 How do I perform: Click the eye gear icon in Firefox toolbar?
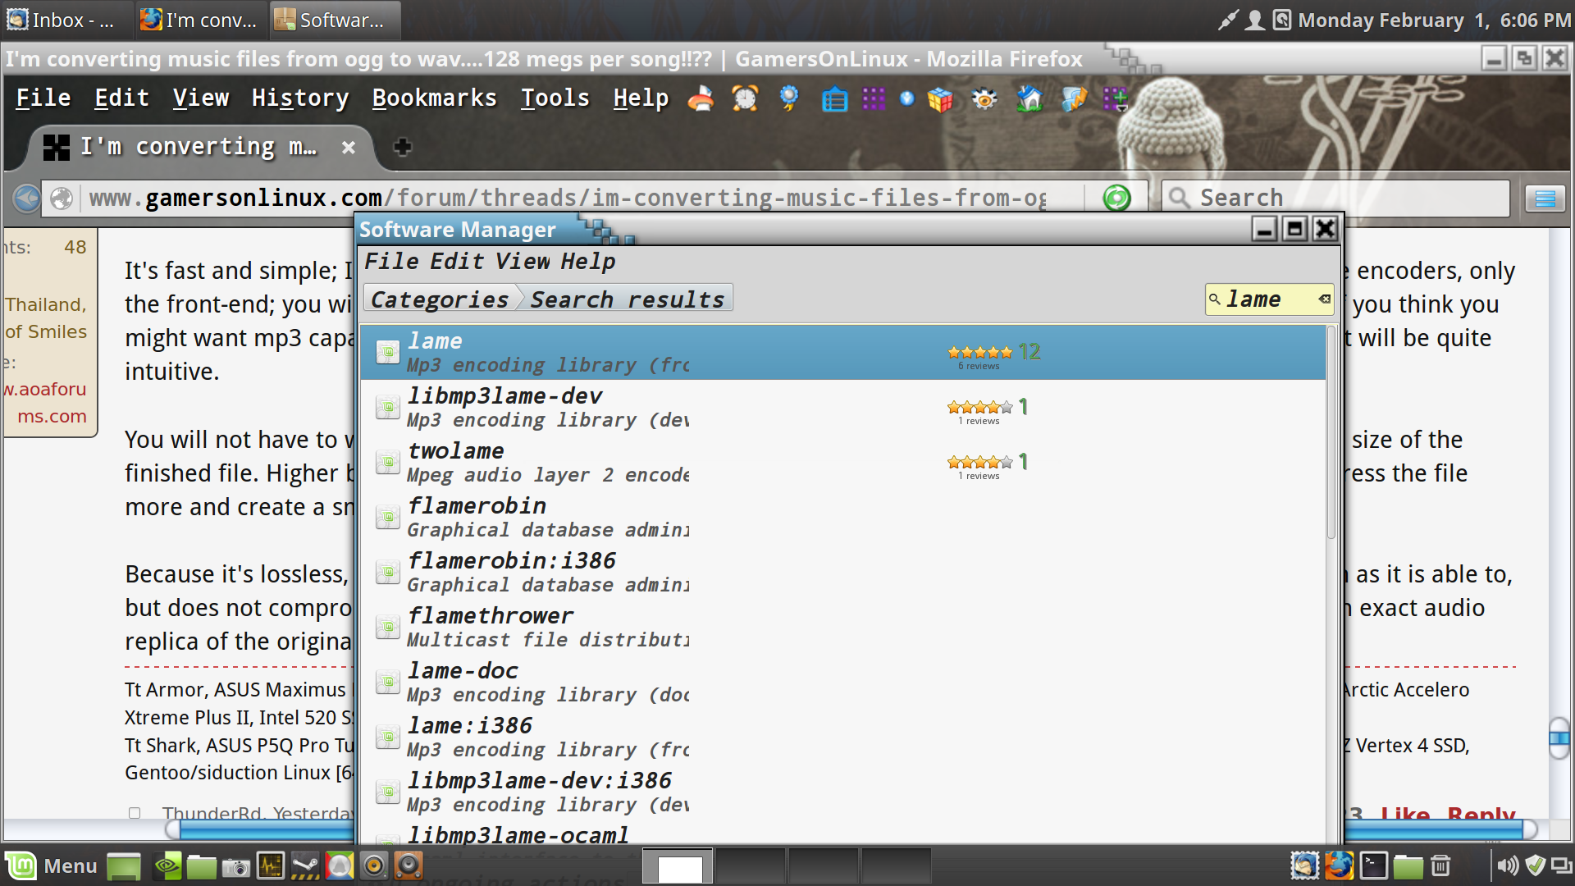[x=984, y=99]
